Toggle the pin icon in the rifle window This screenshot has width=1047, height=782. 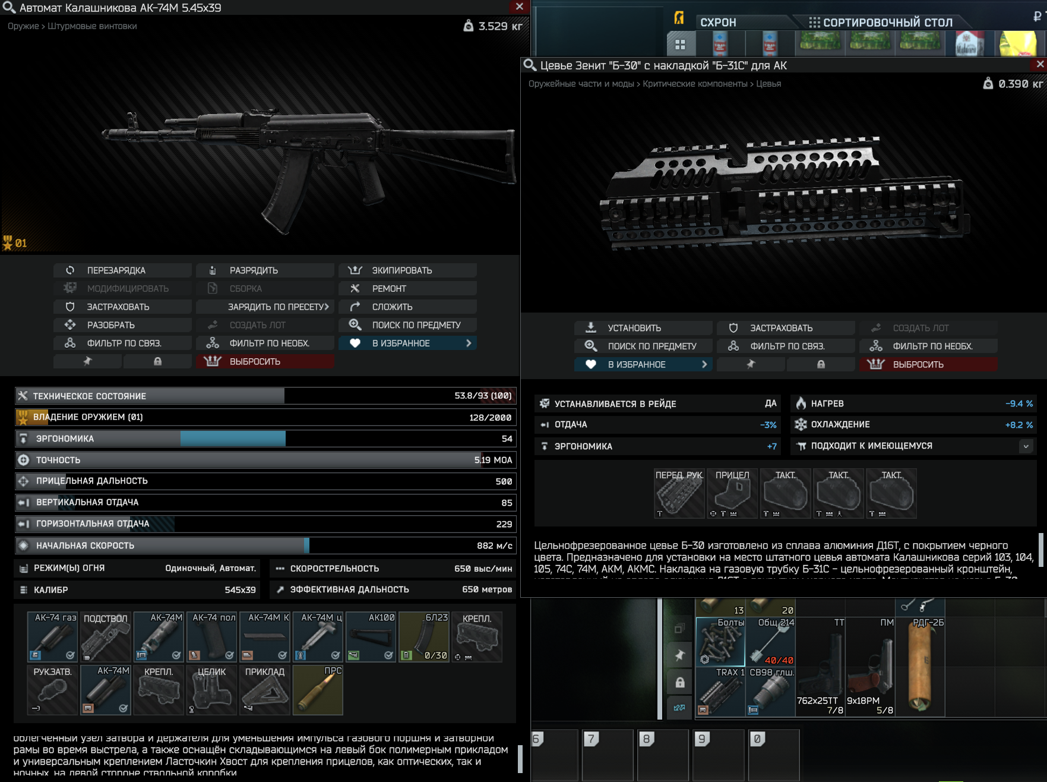87,361
